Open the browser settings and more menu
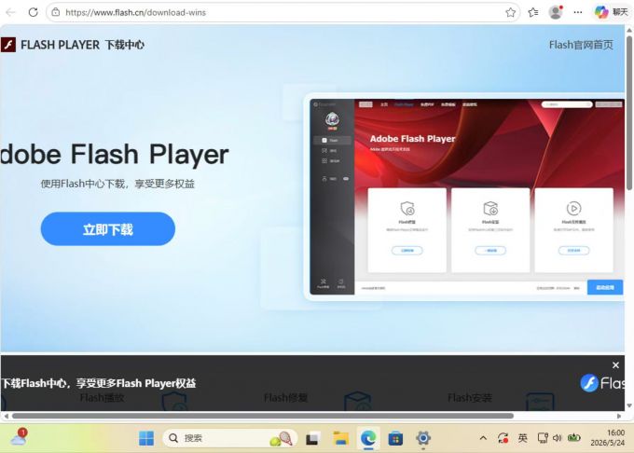The height and width of the screenshot is (453, 634). click(x=578, y=12)
